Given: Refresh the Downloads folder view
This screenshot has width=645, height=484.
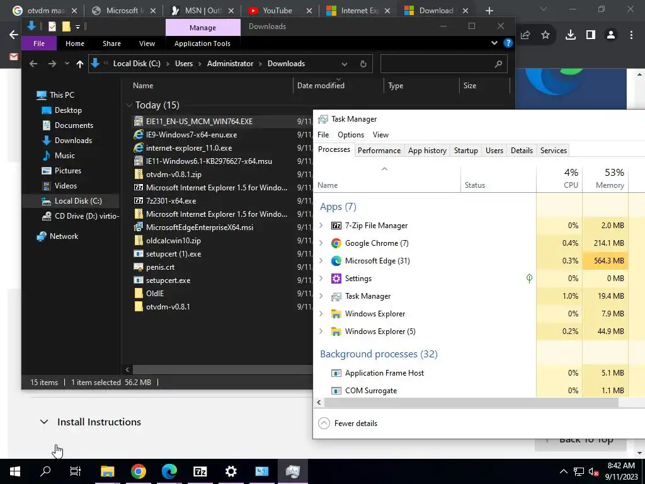Looking at the screenshot, I should 363,64.
